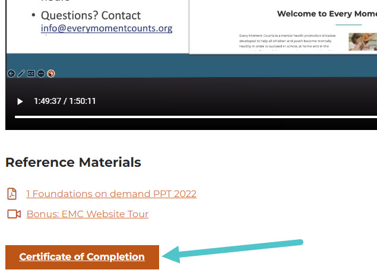
Task: Click the Welcome to Every Moment slide heading
Action: point(327,14)
